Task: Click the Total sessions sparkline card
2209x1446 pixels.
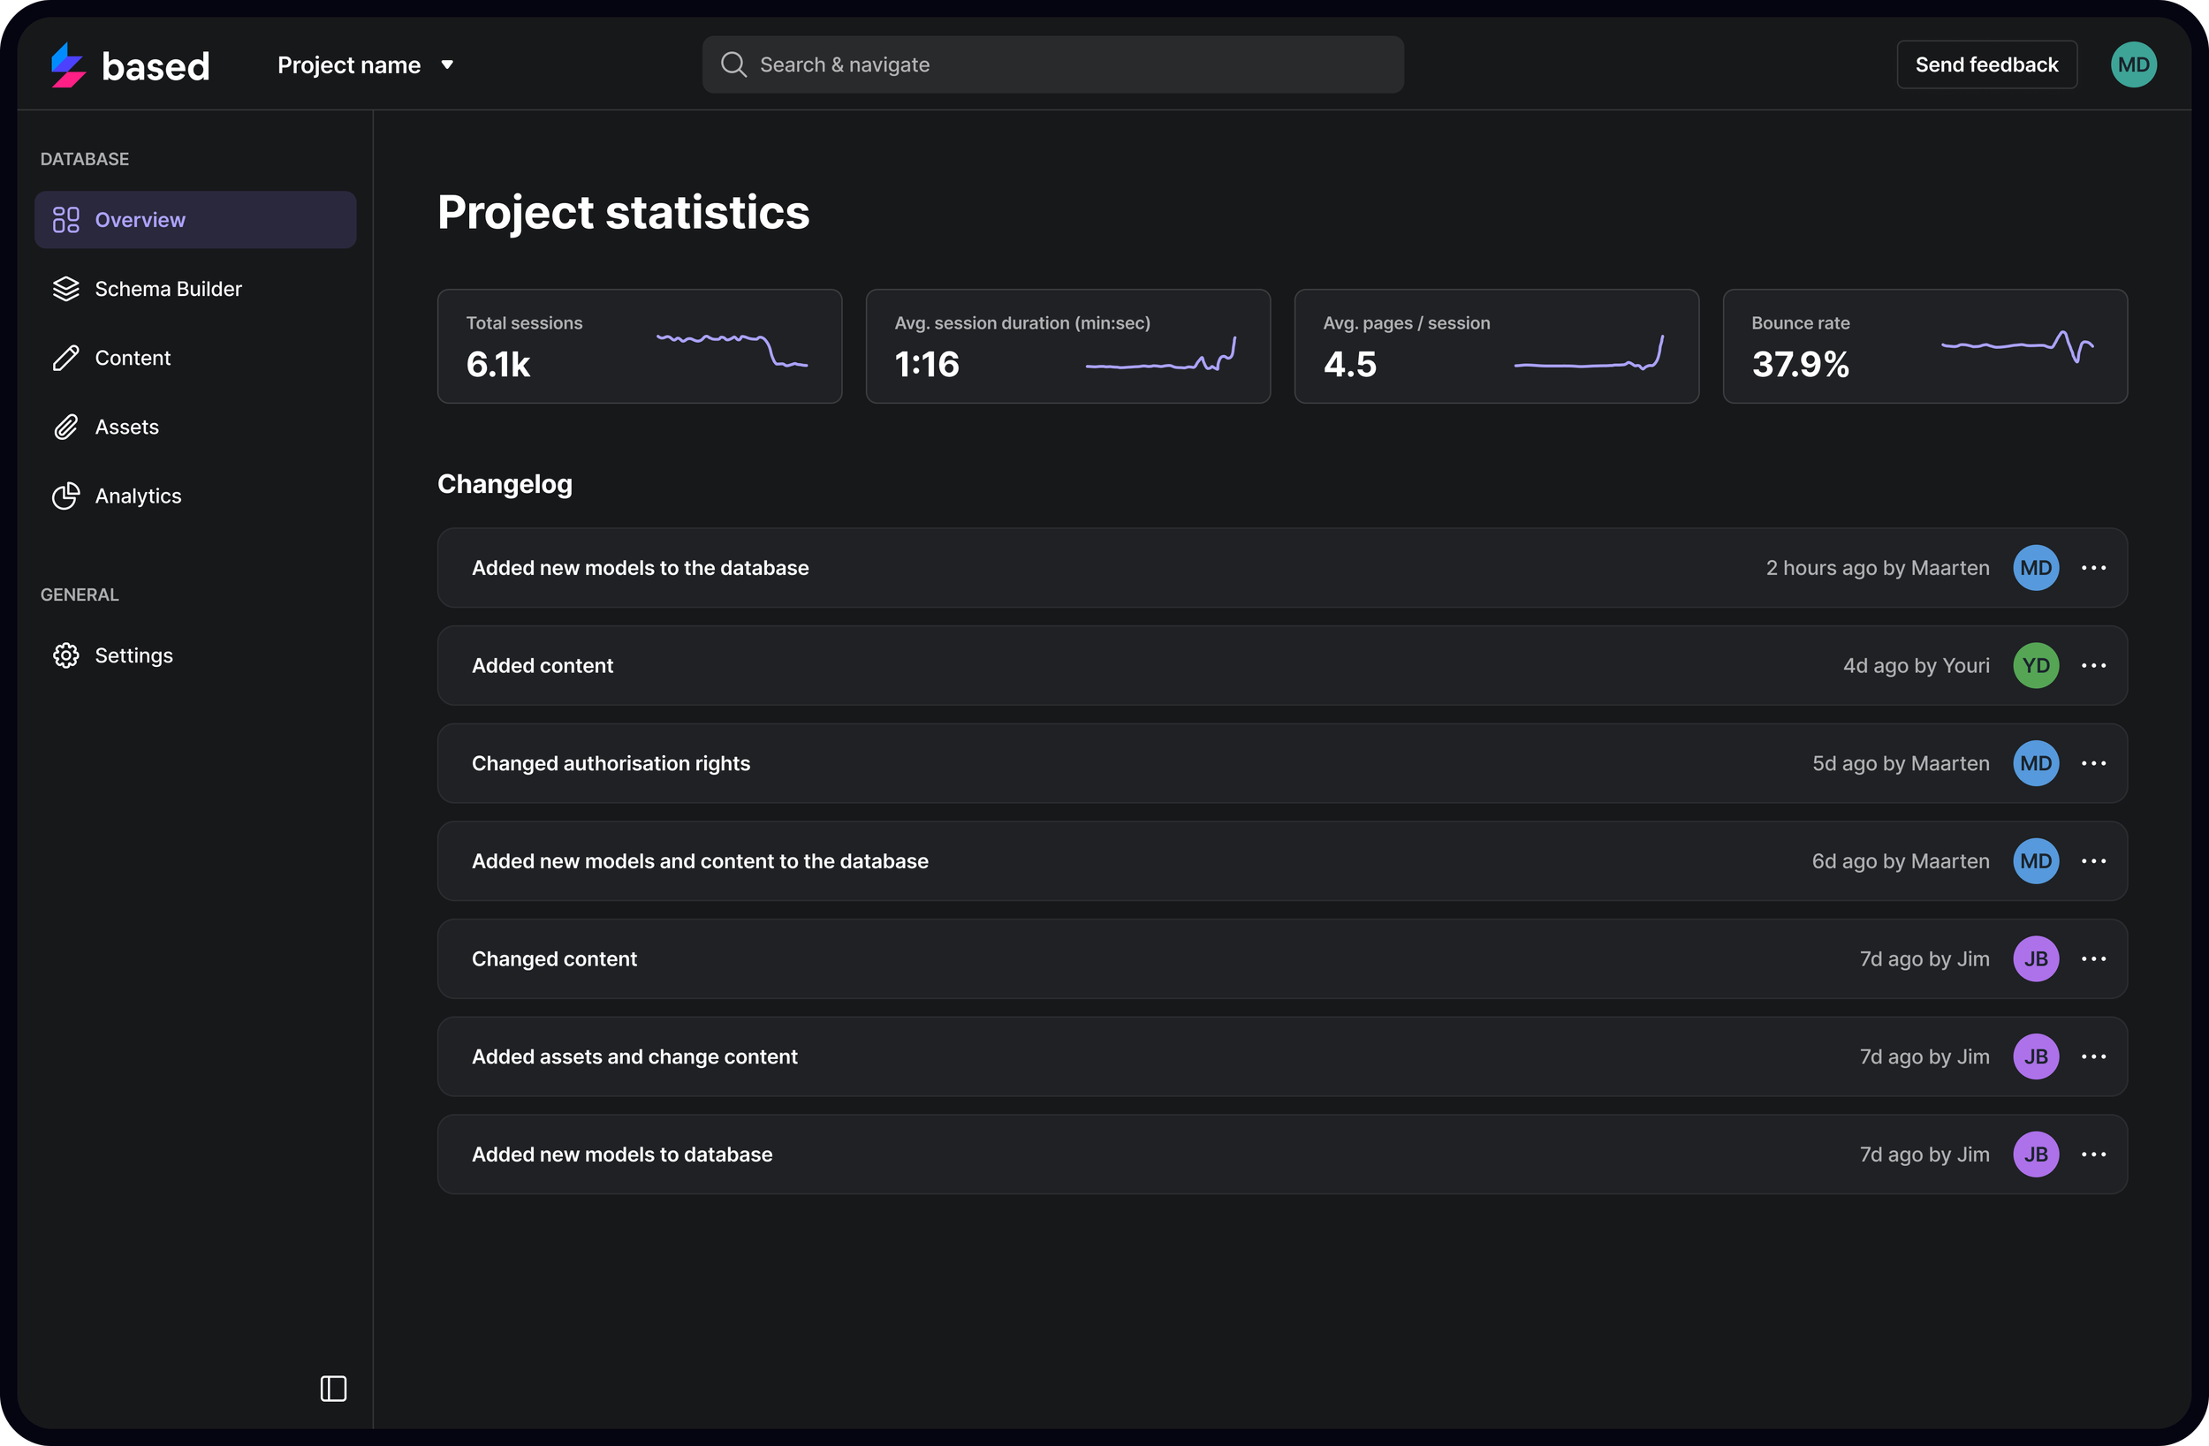Action: tap(640, 346)
